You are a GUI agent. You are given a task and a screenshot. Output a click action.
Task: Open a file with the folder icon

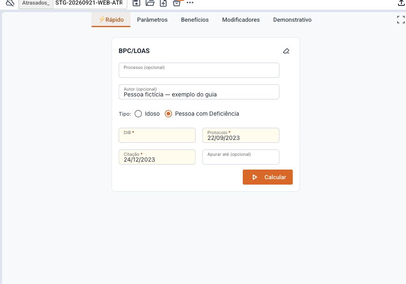150,3
